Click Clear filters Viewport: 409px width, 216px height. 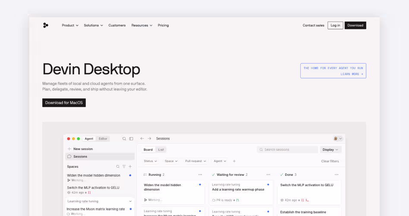pyautogui.click(x=330, y=161)
